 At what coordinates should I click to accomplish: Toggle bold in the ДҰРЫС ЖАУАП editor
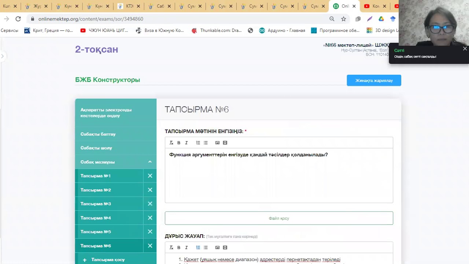tap(179, 247)
